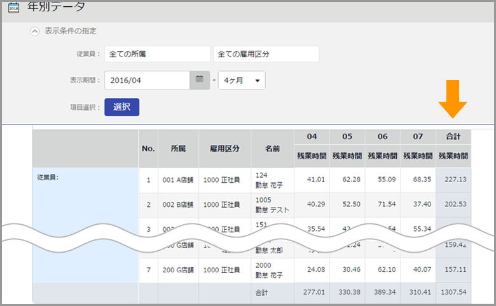
Task: Click value 62.28
Action: [x=351, y=180]
